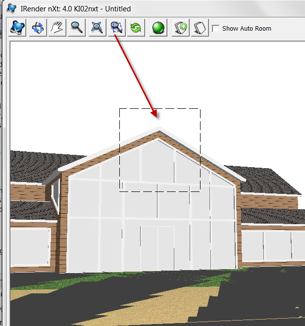The width and height of the screenshot is (305, 326).
Task: Choose the Zoom Window tool
Action: click(x=116, y=27)
